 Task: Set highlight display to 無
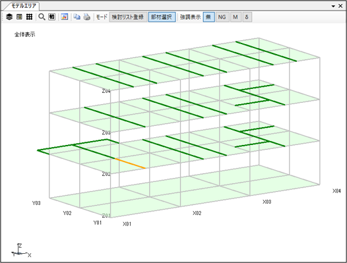208,17
